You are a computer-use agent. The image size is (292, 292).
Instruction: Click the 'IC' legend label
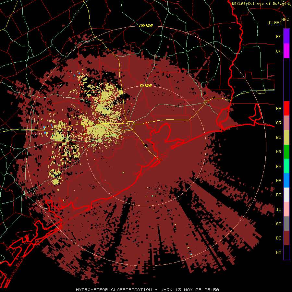(x=278, y=210)
